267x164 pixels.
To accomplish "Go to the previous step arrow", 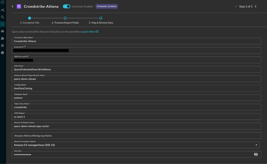I will point(236,7).
